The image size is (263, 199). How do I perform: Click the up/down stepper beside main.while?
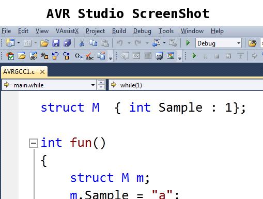[x=101, y=85]
